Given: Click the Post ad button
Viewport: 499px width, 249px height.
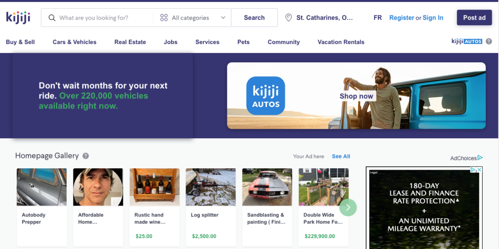Looking at the screenshot, I should [474, 18].
